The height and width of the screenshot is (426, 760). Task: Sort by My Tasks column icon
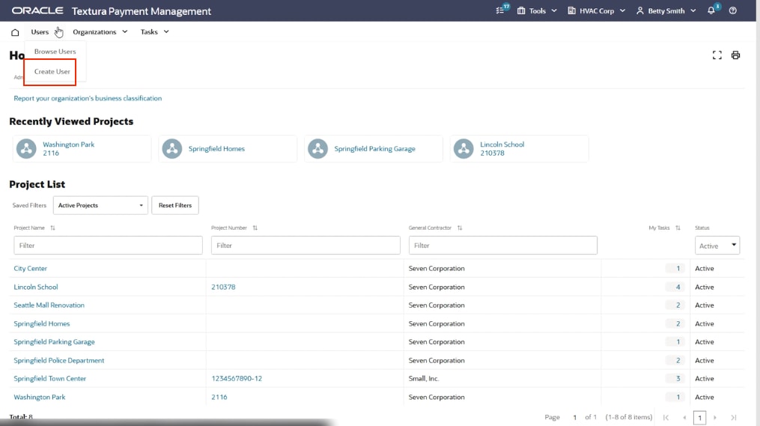(678, 228)
